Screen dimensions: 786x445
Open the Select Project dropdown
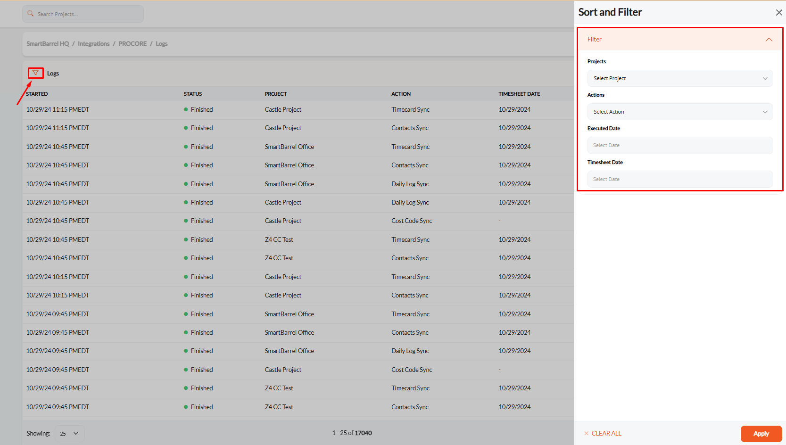point(680,78)
